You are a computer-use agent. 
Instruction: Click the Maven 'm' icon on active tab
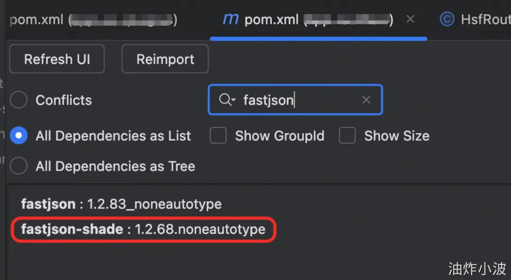230,20
